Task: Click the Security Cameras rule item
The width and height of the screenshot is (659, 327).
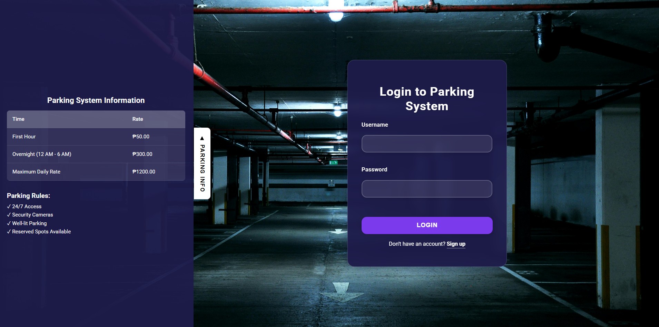Action: pos(30,215)
